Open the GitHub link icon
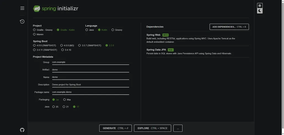The height and width of the screenshot is (135, 284). click(22, 130)
